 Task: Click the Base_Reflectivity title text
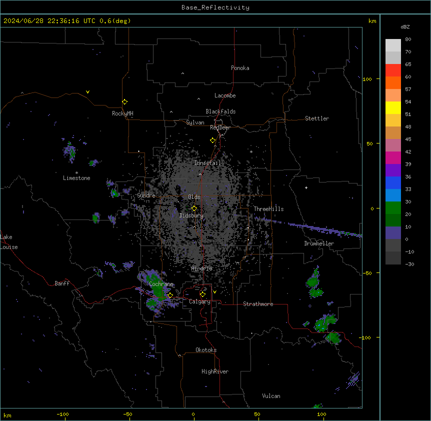pos(215,7)
